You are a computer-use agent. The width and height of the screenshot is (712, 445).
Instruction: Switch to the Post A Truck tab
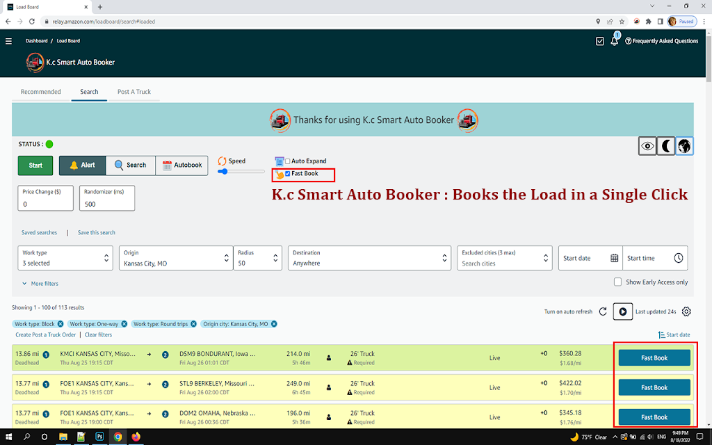pos(134,92)
